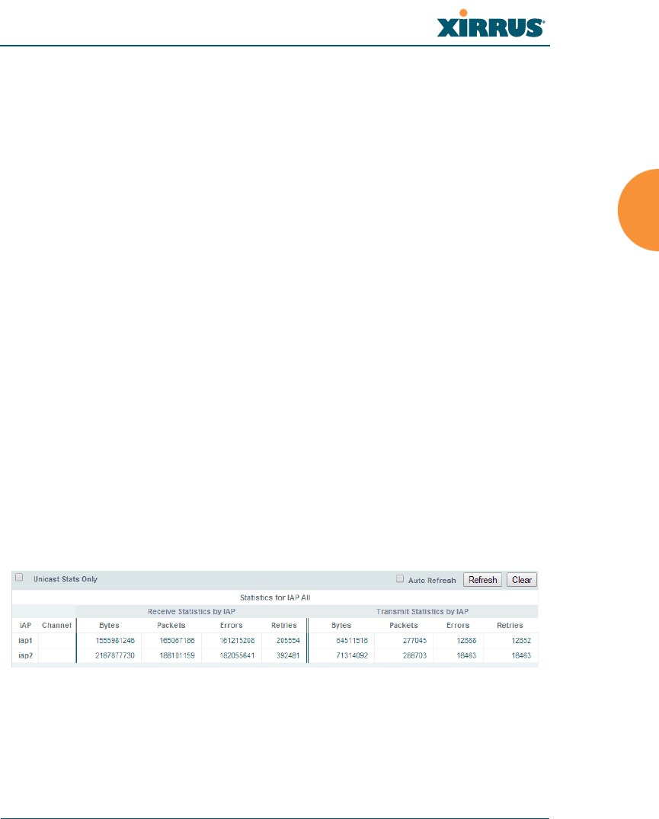Image resolution: width=659 pixels, height=819 pixels.
Task: Click the Receive Retries column header
Action: tap(283, 625)
